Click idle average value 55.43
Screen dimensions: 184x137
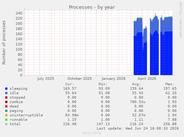(x=138, y=93)
